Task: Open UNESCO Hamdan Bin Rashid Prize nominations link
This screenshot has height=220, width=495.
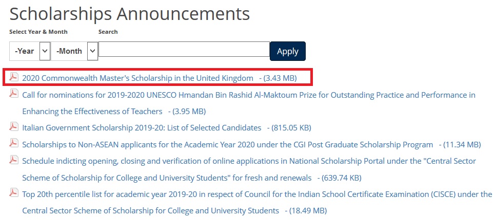Action: [x=248, y=95]
